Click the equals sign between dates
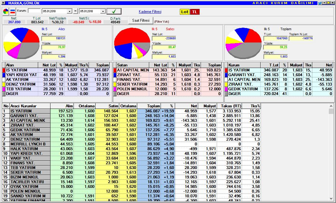Viewport: 336px width, 203px height. pyautogui.click(x=75, y=11)
